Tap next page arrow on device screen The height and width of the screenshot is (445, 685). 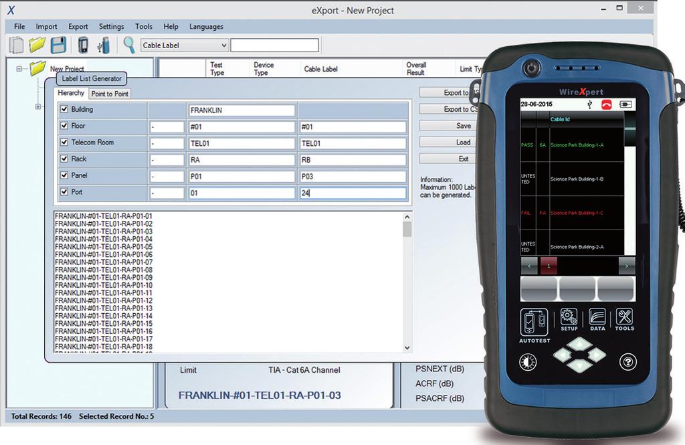point(626,266)
